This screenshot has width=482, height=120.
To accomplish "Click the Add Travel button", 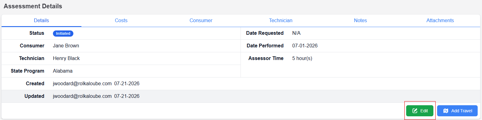I will 457,111.
